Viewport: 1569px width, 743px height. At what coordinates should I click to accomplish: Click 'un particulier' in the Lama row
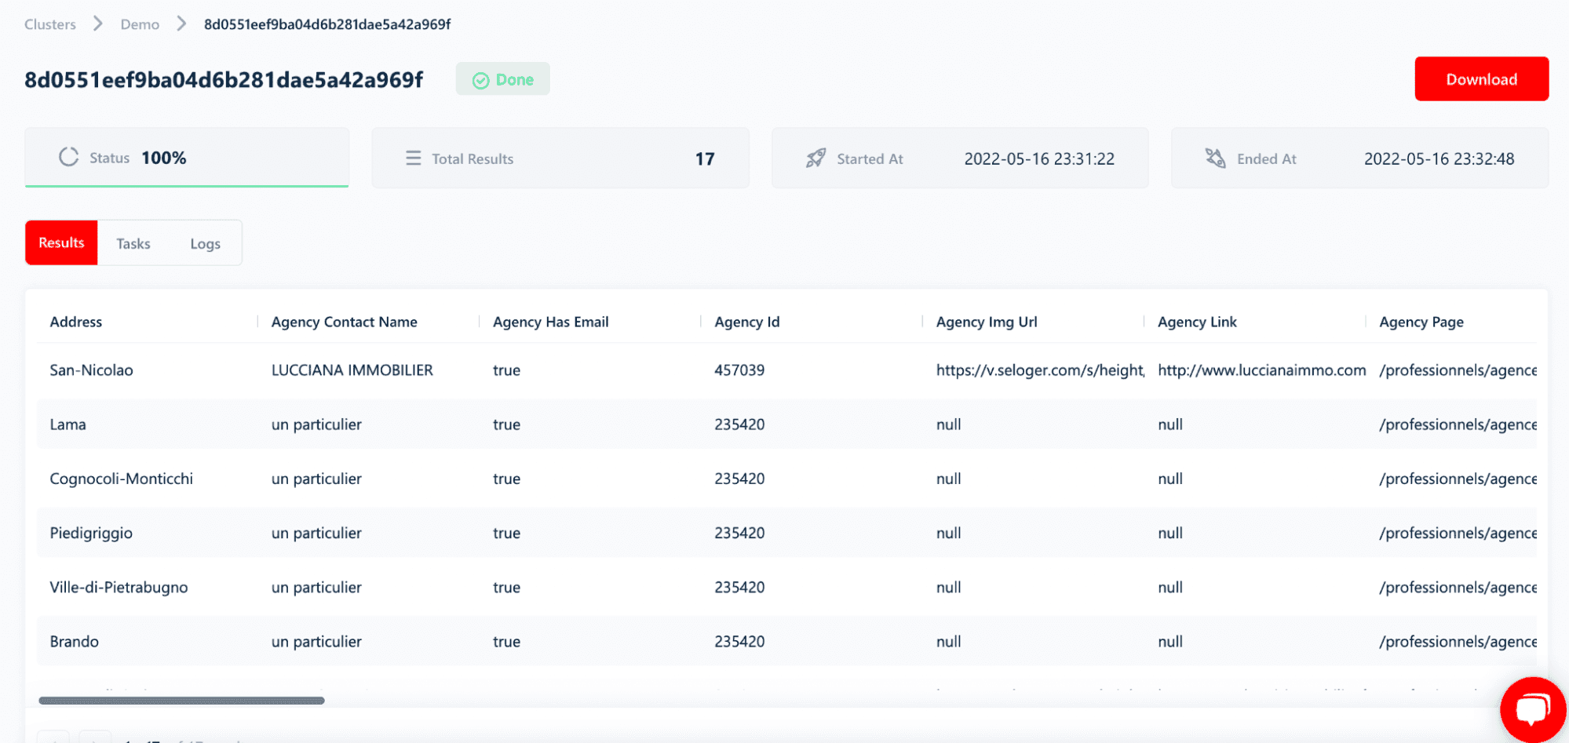coord(316,424)
